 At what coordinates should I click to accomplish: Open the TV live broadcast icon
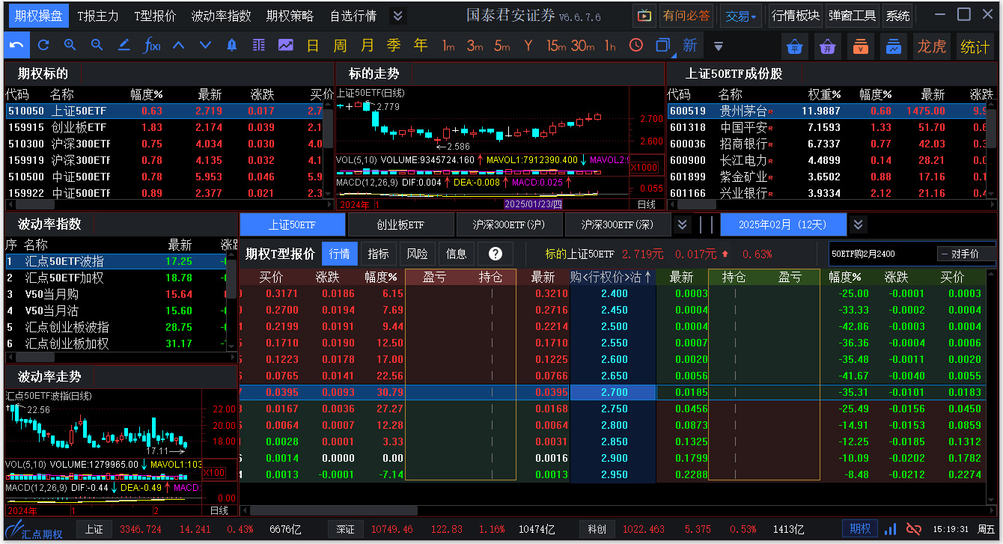(x=644, y=15)
